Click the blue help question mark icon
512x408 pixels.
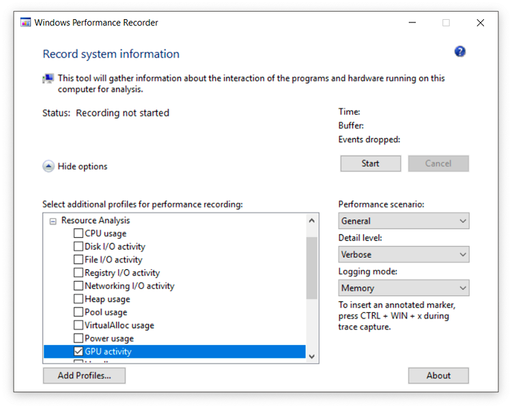[459, 52]
